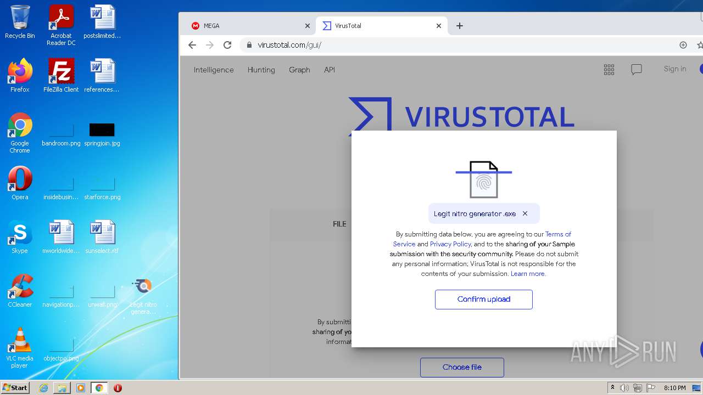Click the Learn more link

(528, 274)
